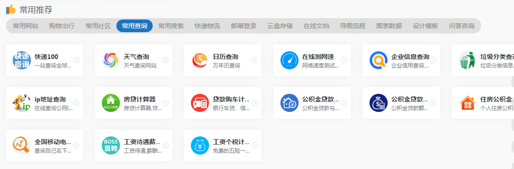
Task: Open the 天气查询 title link
Action: [x=136, y=57]
